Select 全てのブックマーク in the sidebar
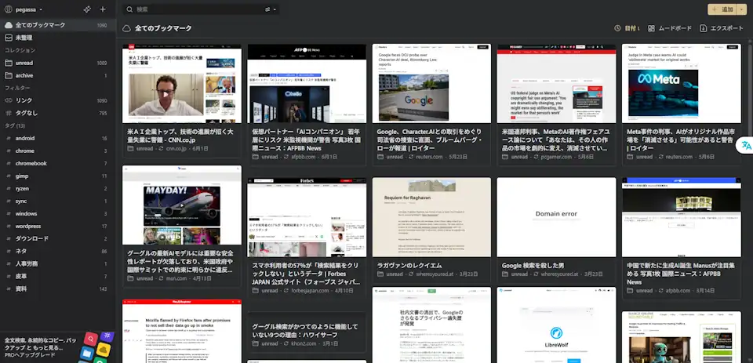The width and height of the screenshot is (753, 363). coord(57,25)
